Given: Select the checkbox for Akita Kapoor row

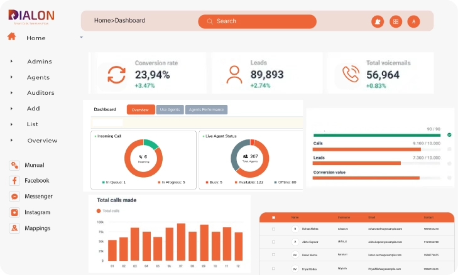Looking at the screenshot, I should pos(273,241).
